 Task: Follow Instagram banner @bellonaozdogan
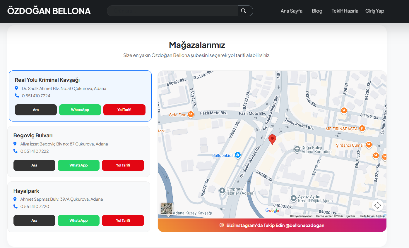pos(272,225)
